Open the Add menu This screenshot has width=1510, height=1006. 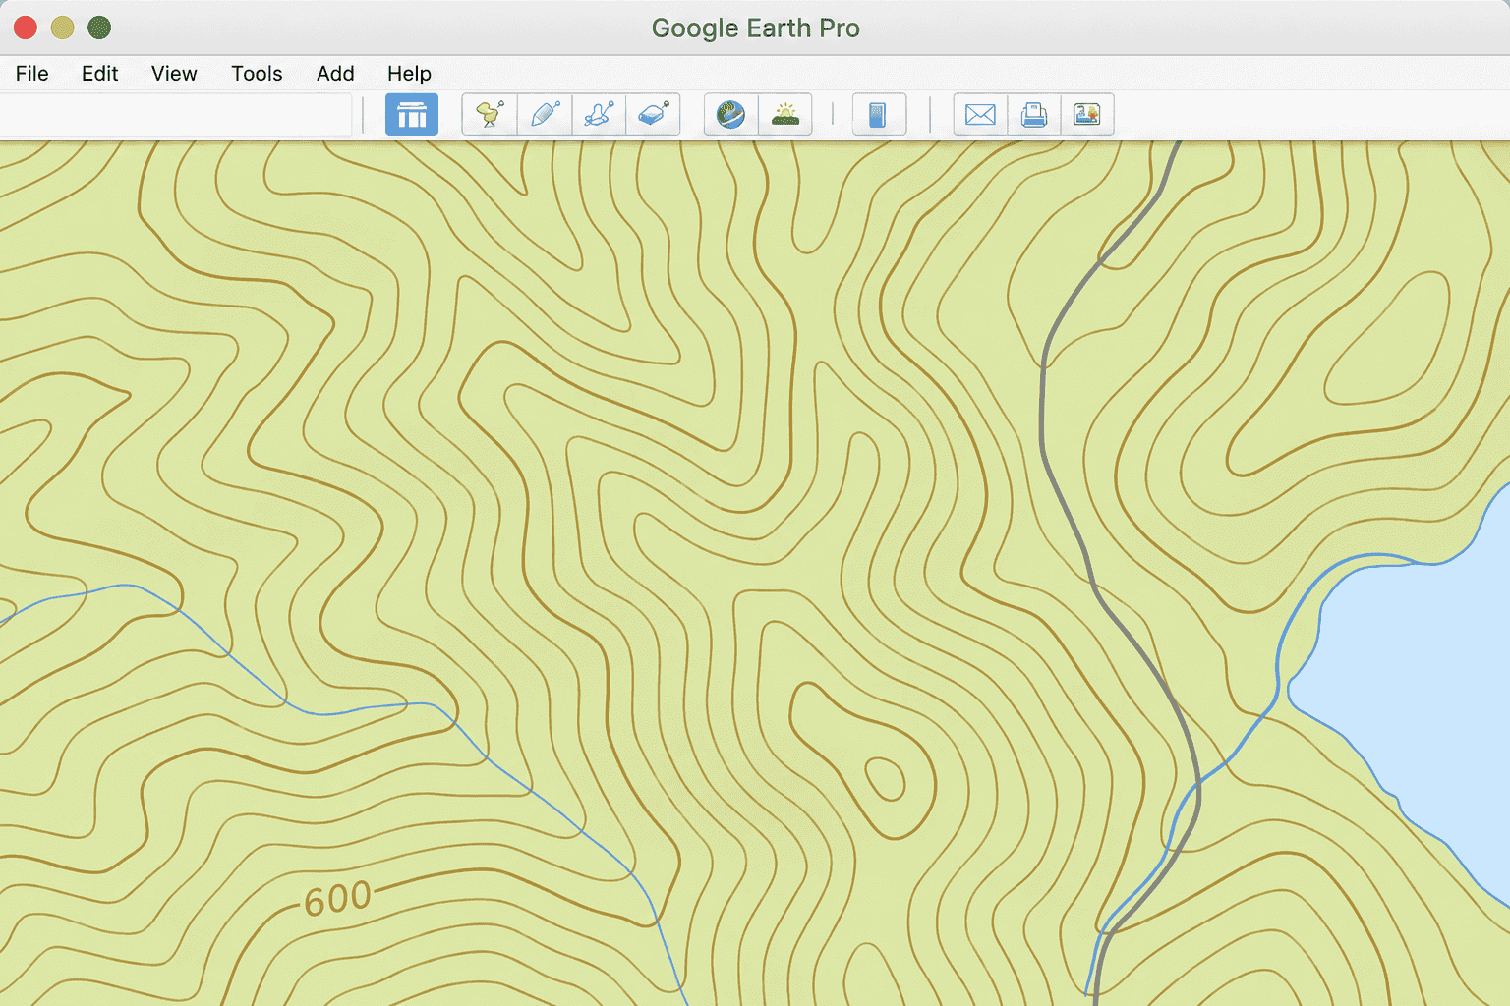coord(335,74)
